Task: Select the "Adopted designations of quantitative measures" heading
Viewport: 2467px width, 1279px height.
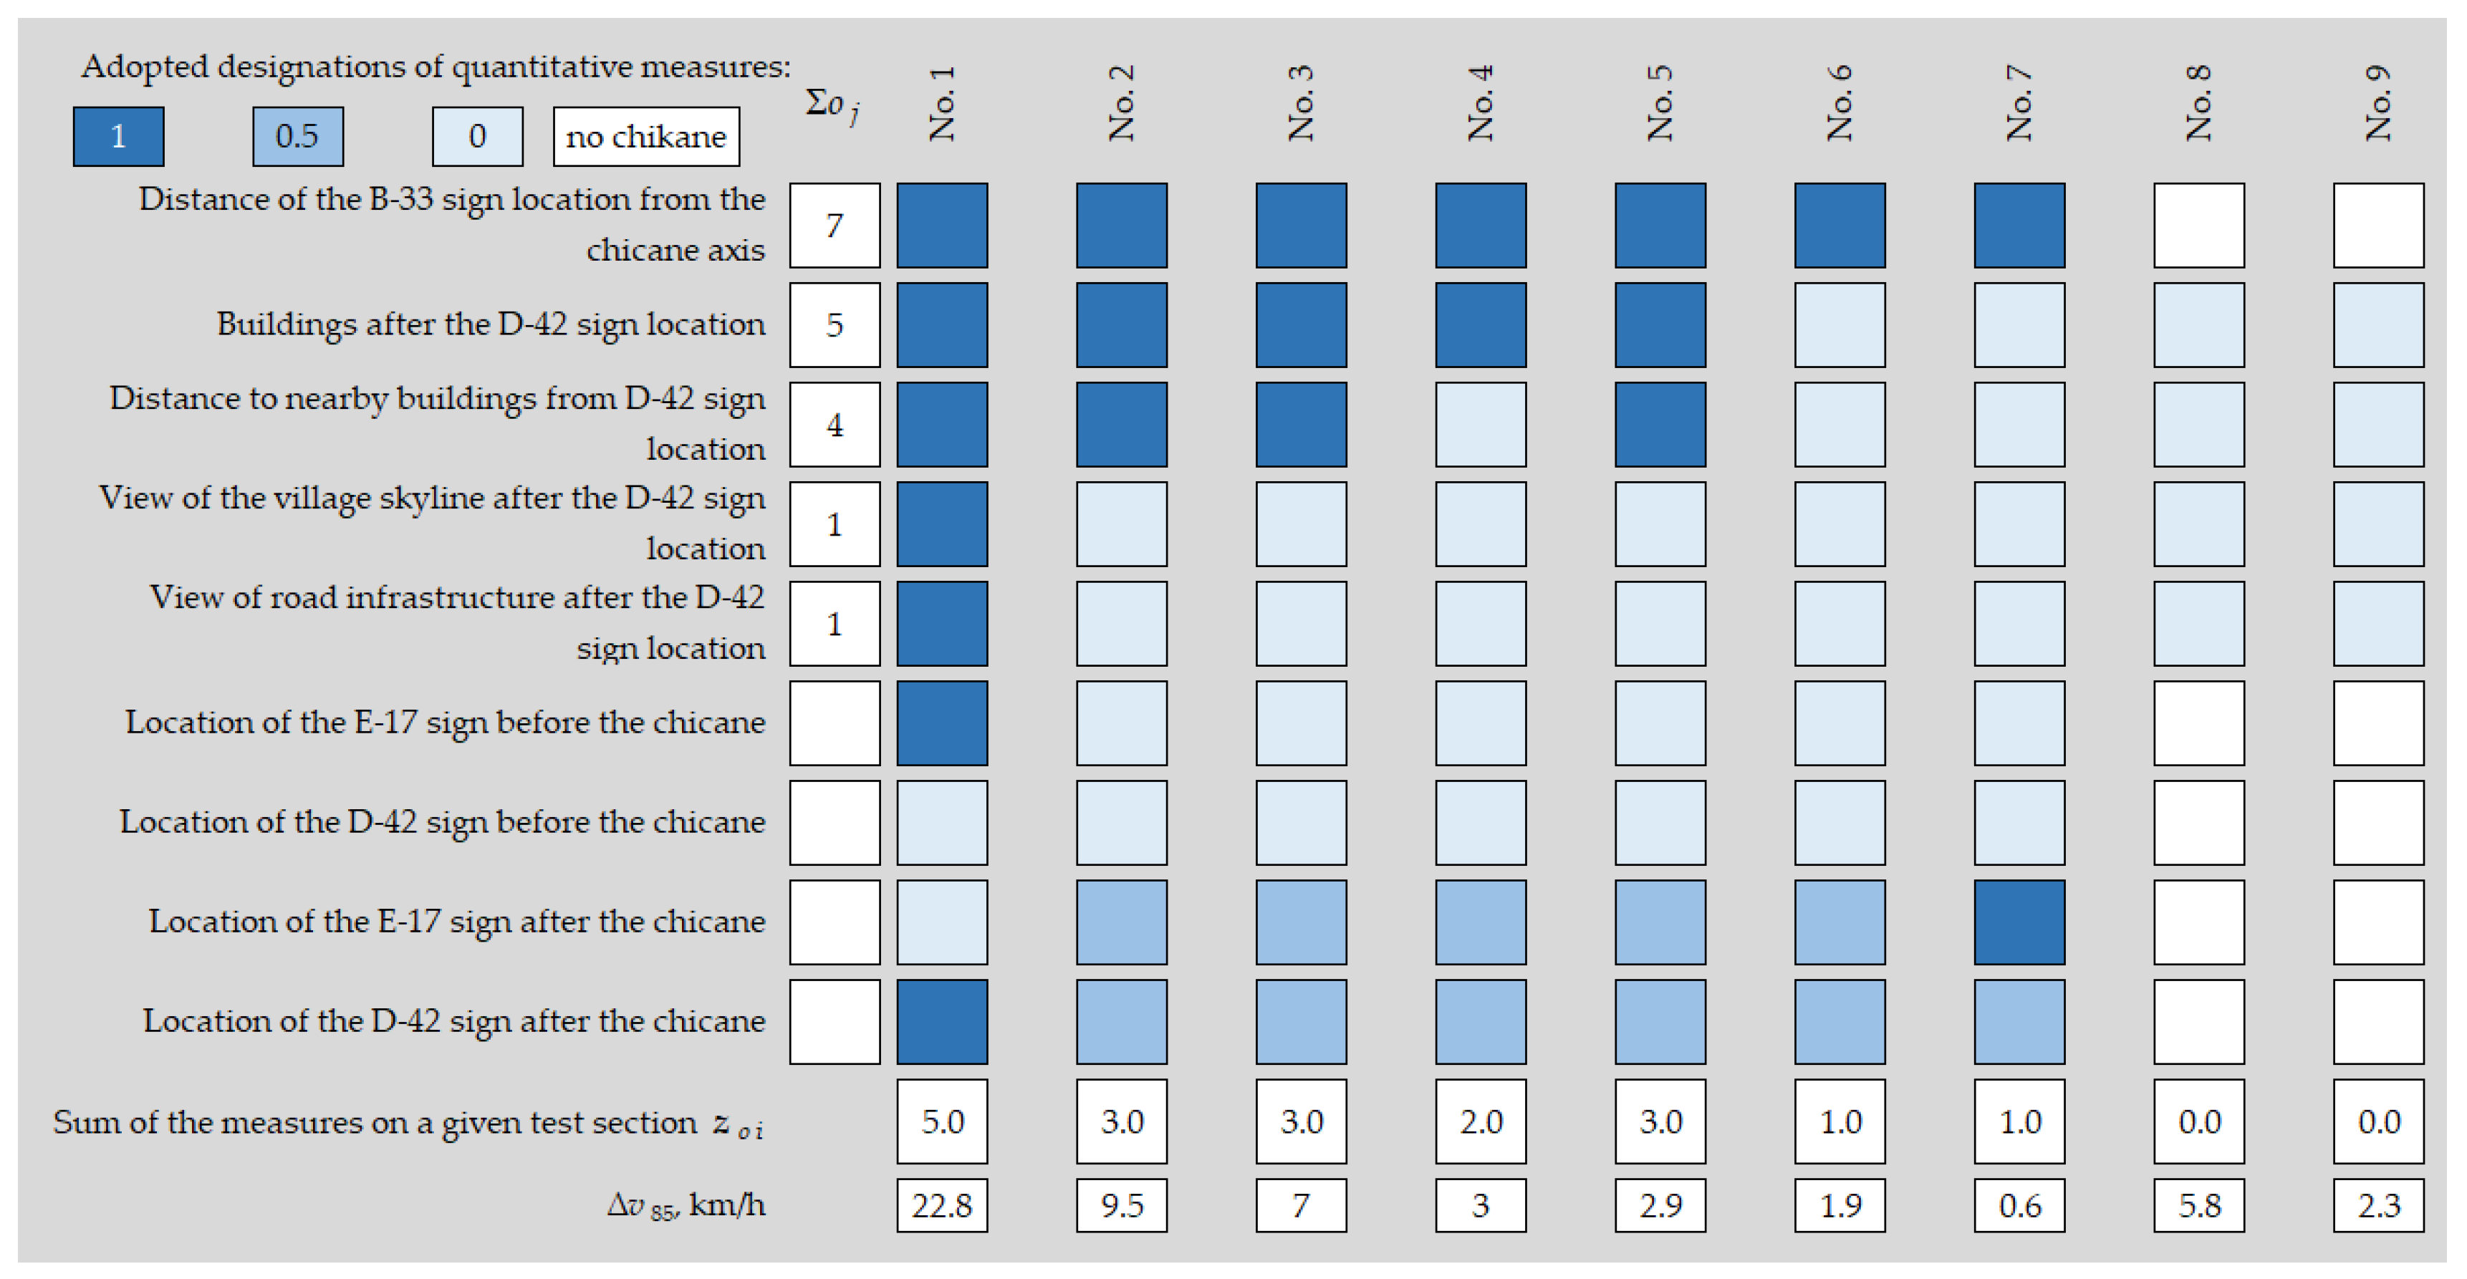Action: (436, 66)
